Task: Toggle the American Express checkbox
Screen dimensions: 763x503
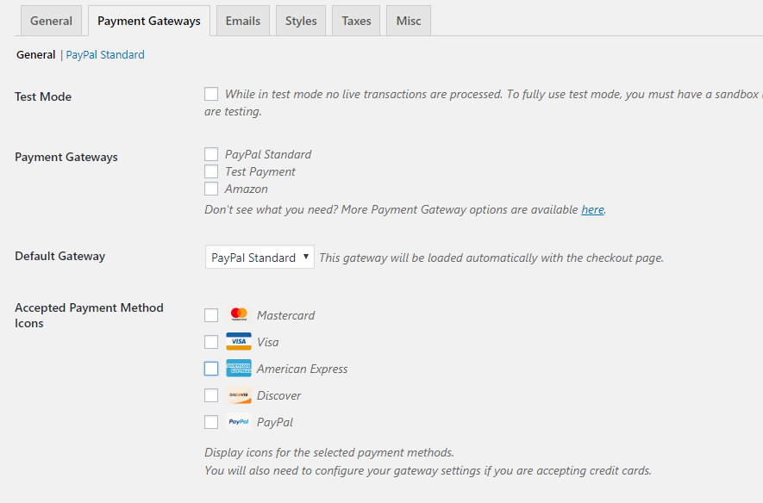Action: 211,369
